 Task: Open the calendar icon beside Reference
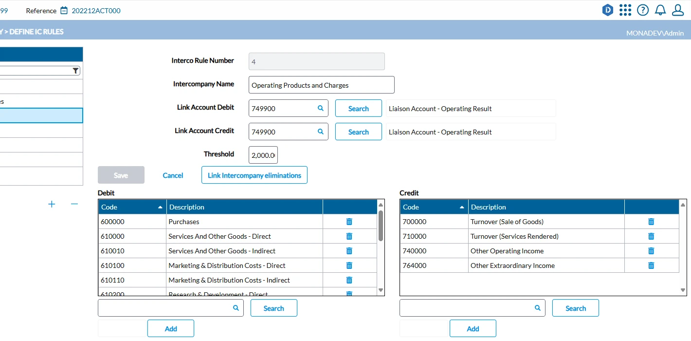coord(64,10)
